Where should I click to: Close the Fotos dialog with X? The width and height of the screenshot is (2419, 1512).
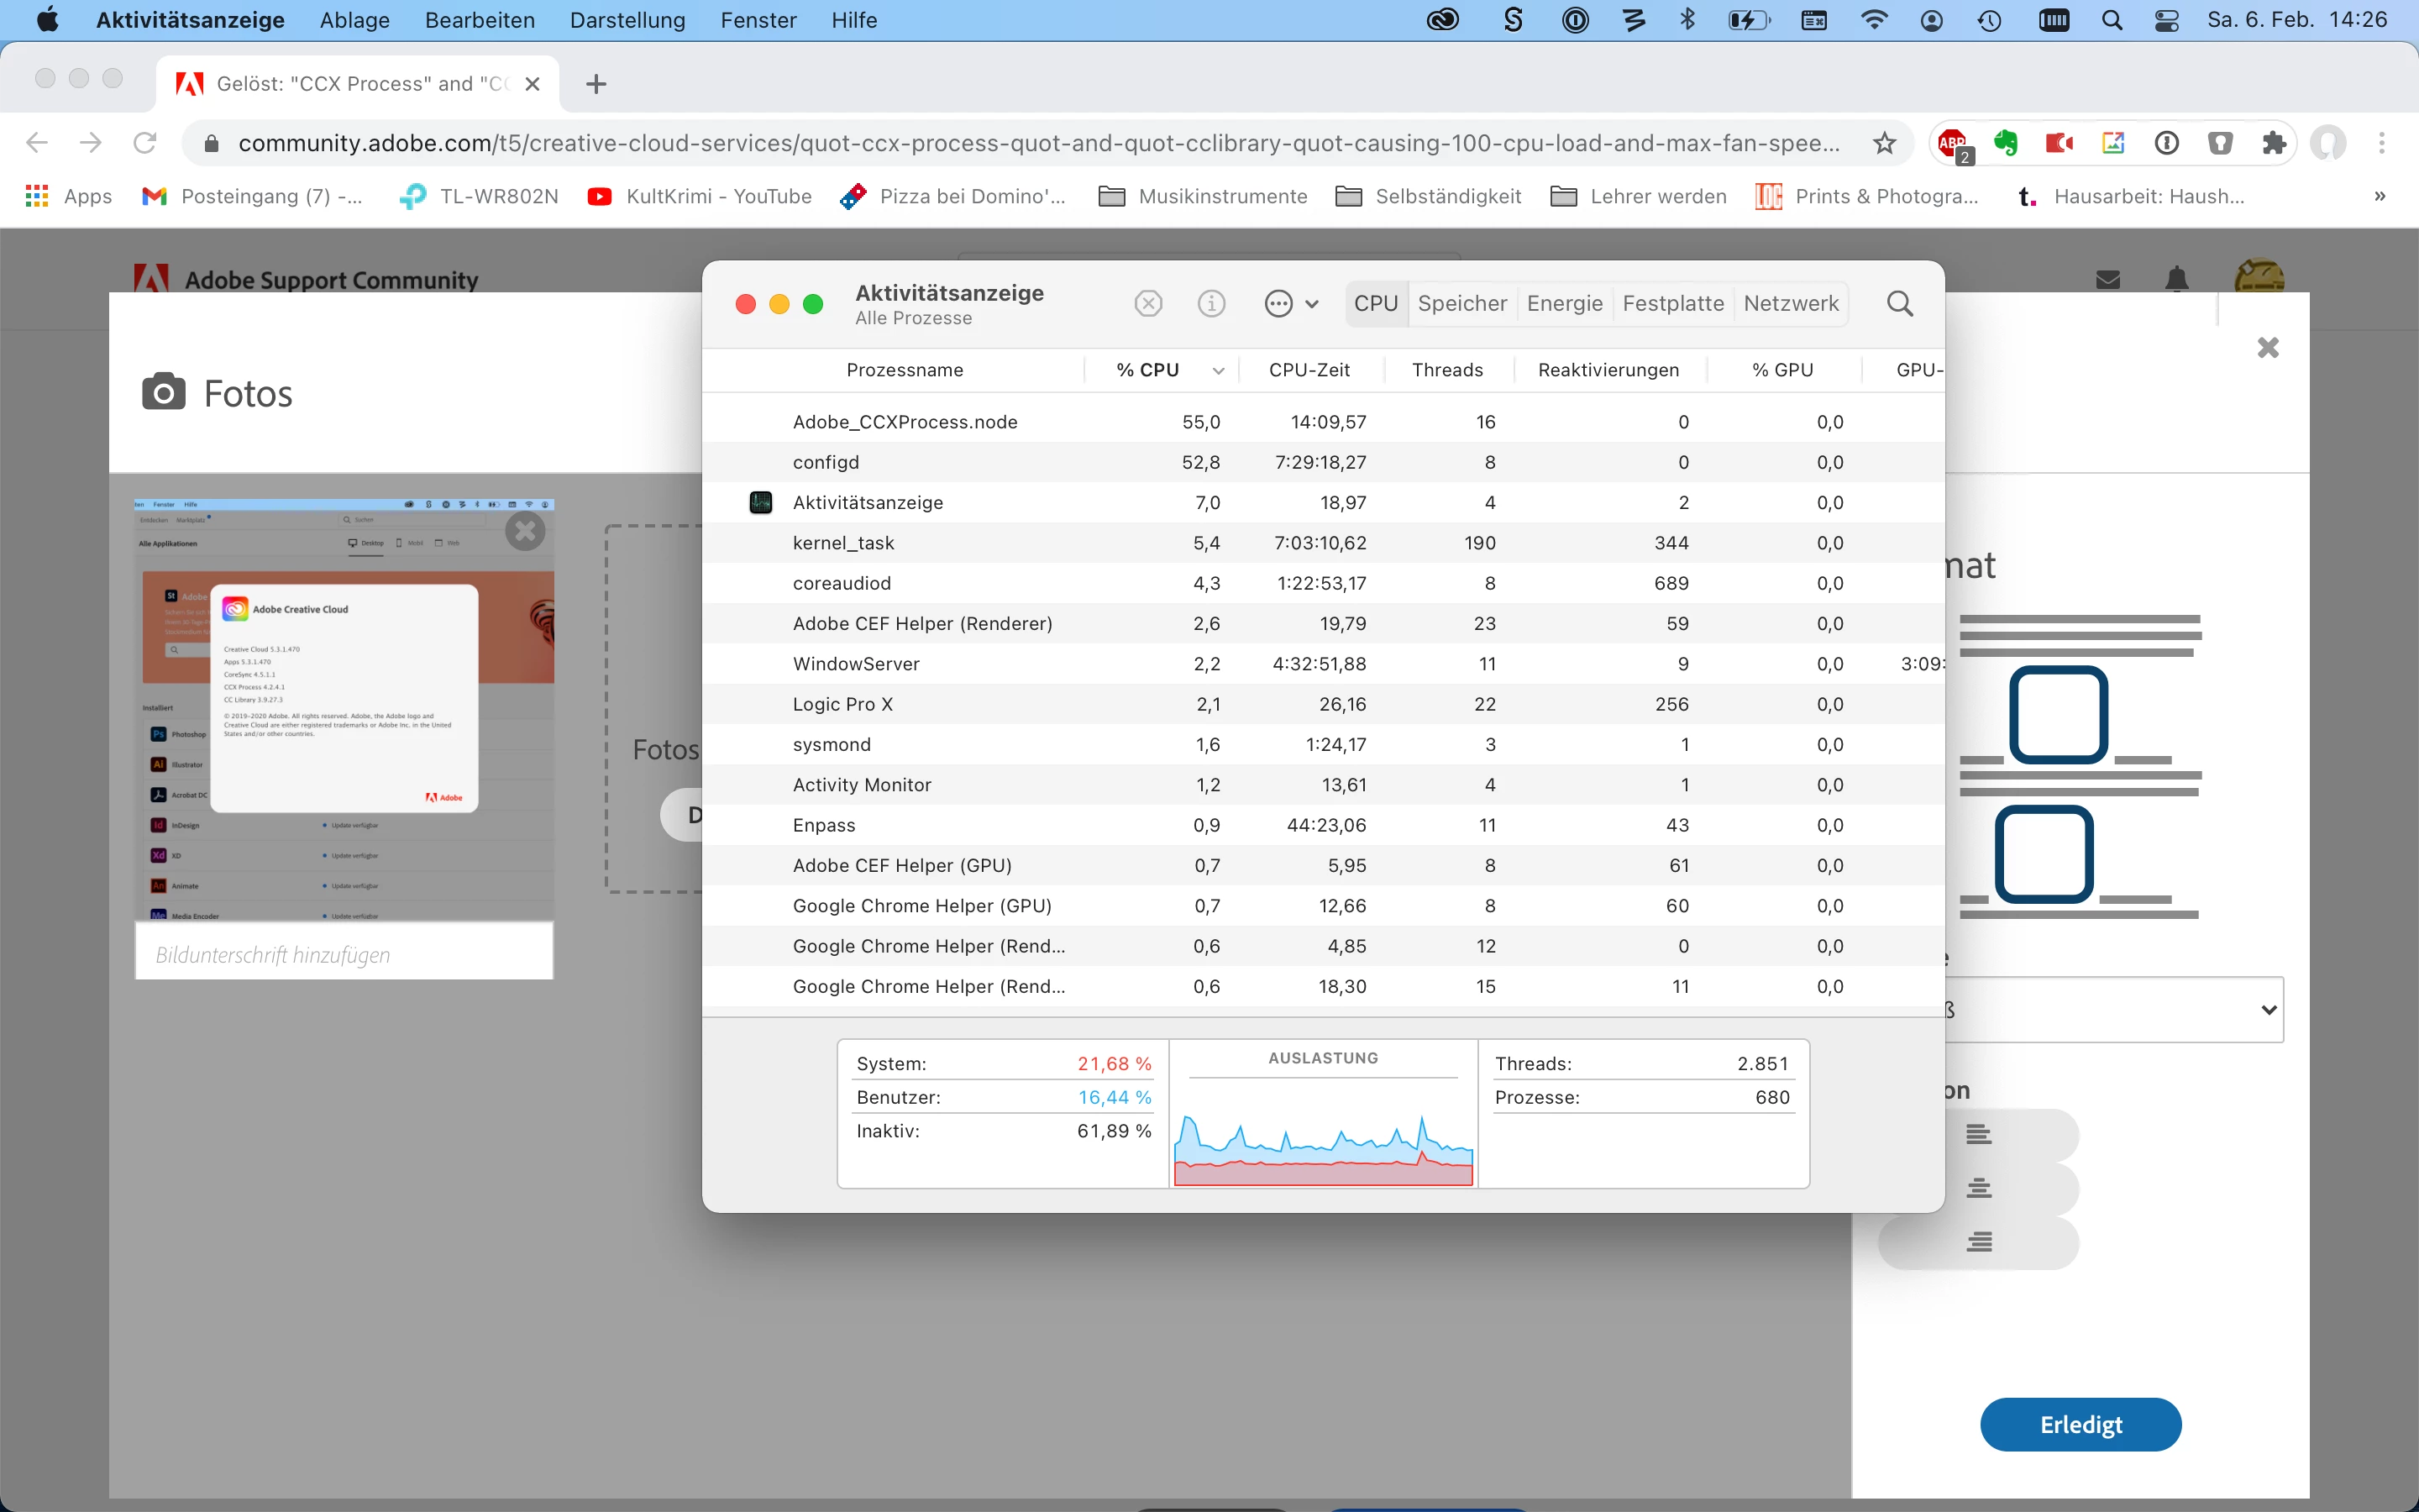click(2268, 348)
